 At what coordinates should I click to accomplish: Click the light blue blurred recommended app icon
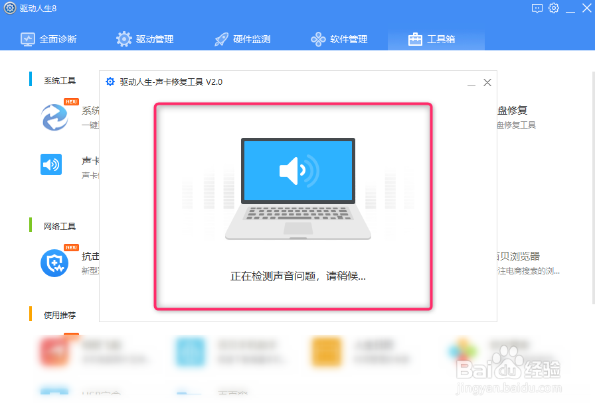tap(190, 352)
